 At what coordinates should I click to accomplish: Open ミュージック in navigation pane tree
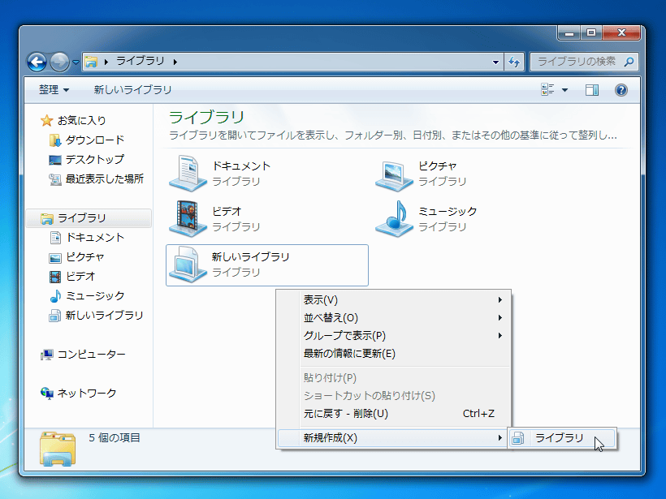(87, 296)
